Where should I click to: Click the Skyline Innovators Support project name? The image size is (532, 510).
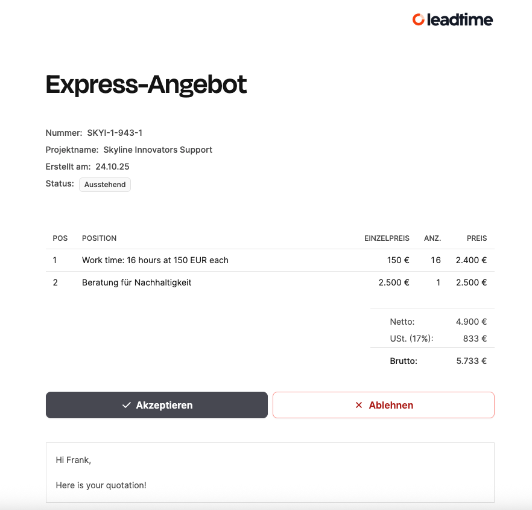(158, 150)
